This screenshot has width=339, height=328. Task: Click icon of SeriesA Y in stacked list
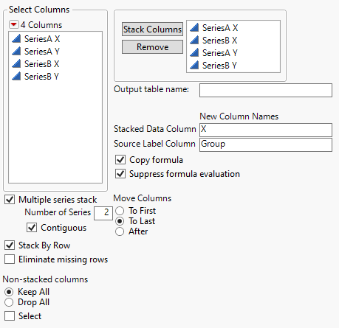coord(194,52)
